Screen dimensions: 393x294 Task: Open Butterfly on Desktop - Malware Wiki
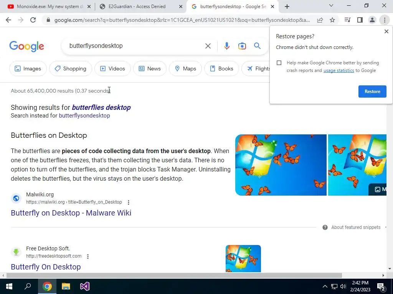coord(71,213)
